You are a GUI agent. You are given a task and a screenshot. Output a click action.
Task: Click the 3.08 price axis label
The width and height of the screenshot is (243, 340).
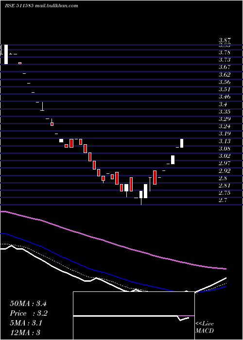click(225, 149)
